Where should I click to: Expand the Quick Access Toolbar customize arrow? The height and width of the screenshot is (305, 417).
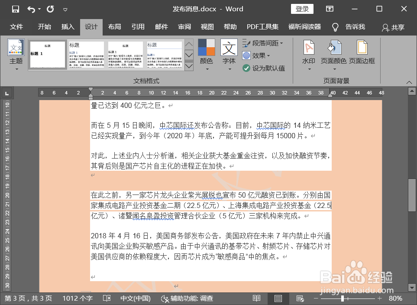point(65,9)
